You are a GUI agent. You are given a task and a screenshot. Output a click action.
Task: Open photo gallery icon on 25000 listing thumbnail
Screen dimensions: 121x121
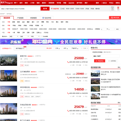coord(2,64)
